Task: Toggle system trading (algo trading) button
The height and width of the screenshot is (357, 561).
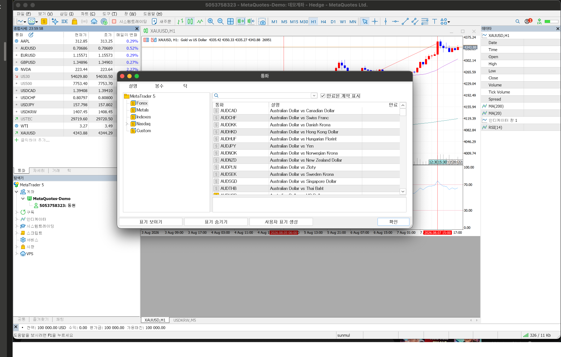Action: tap(129, 21)
